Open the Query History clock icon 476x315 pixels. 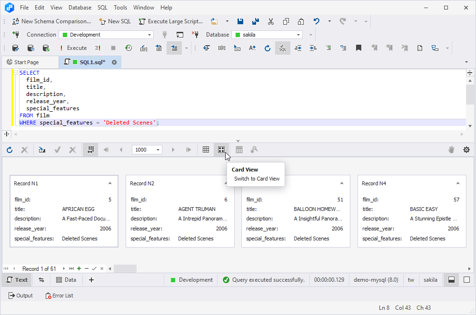[x=129, y=48]
